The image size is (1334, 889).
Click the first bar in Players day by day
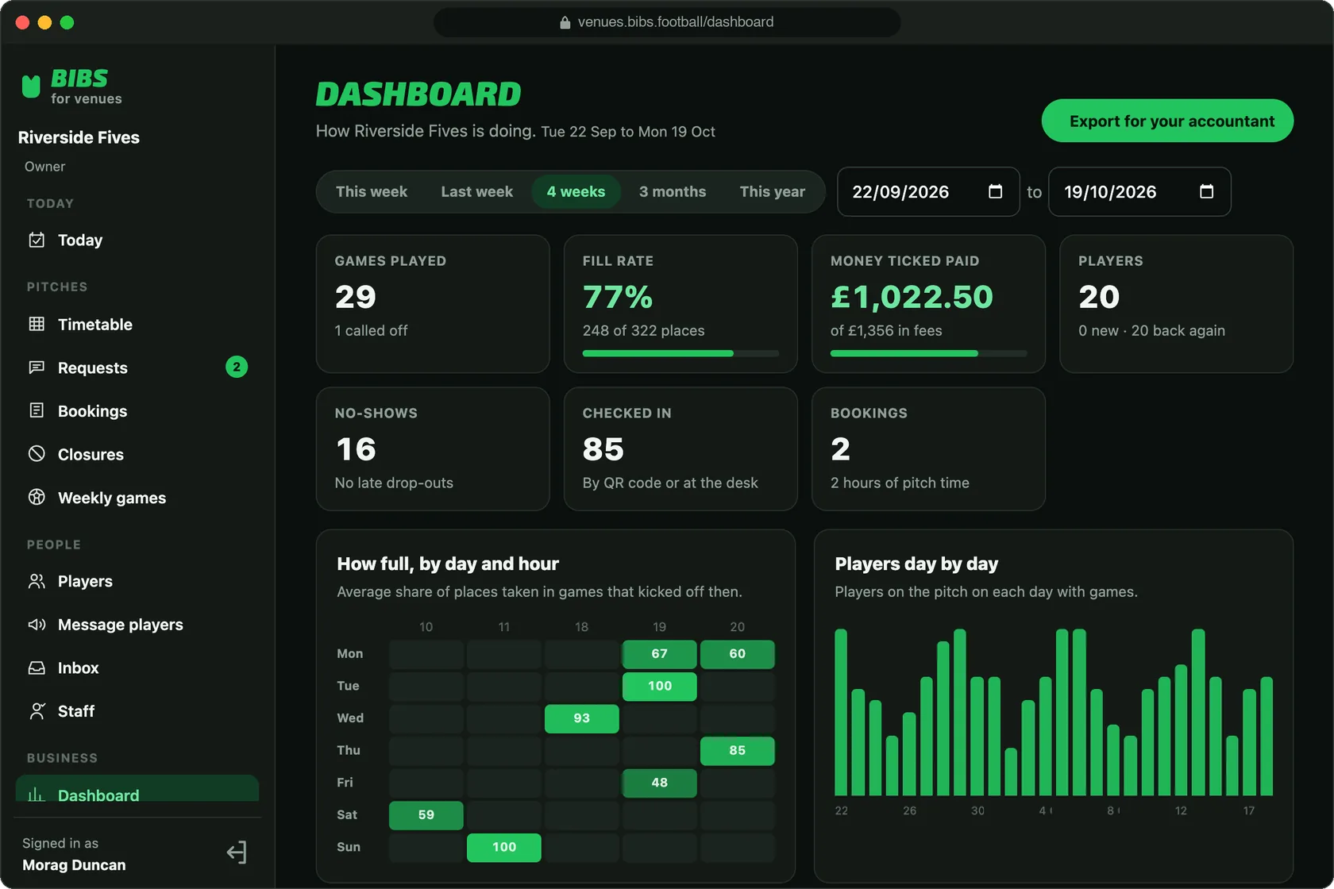pyautogui.click(x=841, y=712)
